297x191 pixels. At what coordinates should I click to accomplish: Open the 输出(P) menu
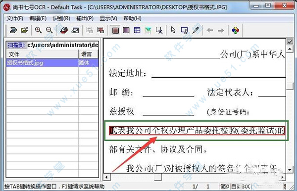click(x=85, y=18)
